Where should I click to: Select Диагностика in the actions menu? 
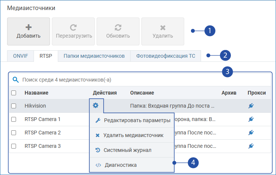(120, 165)
